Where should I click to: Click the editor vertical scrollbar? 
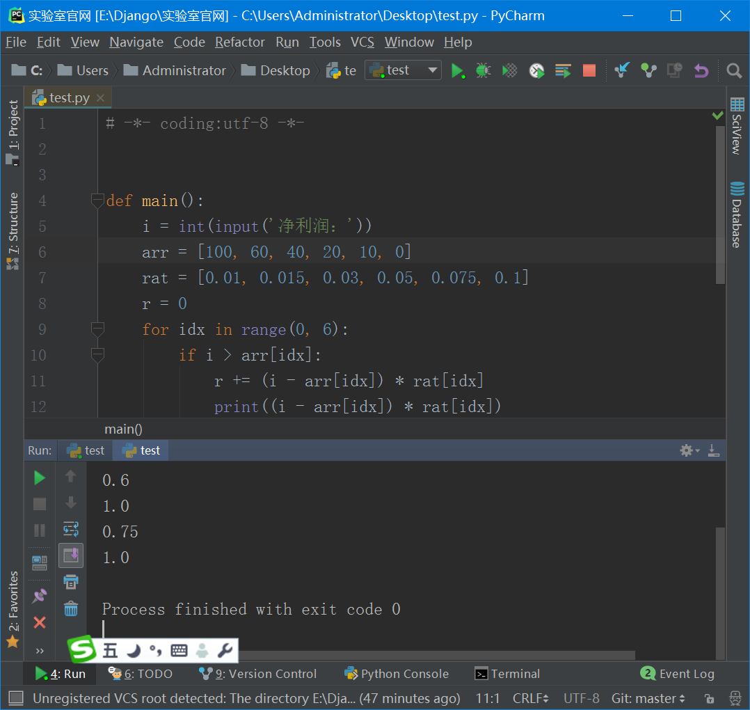point(720,205)
